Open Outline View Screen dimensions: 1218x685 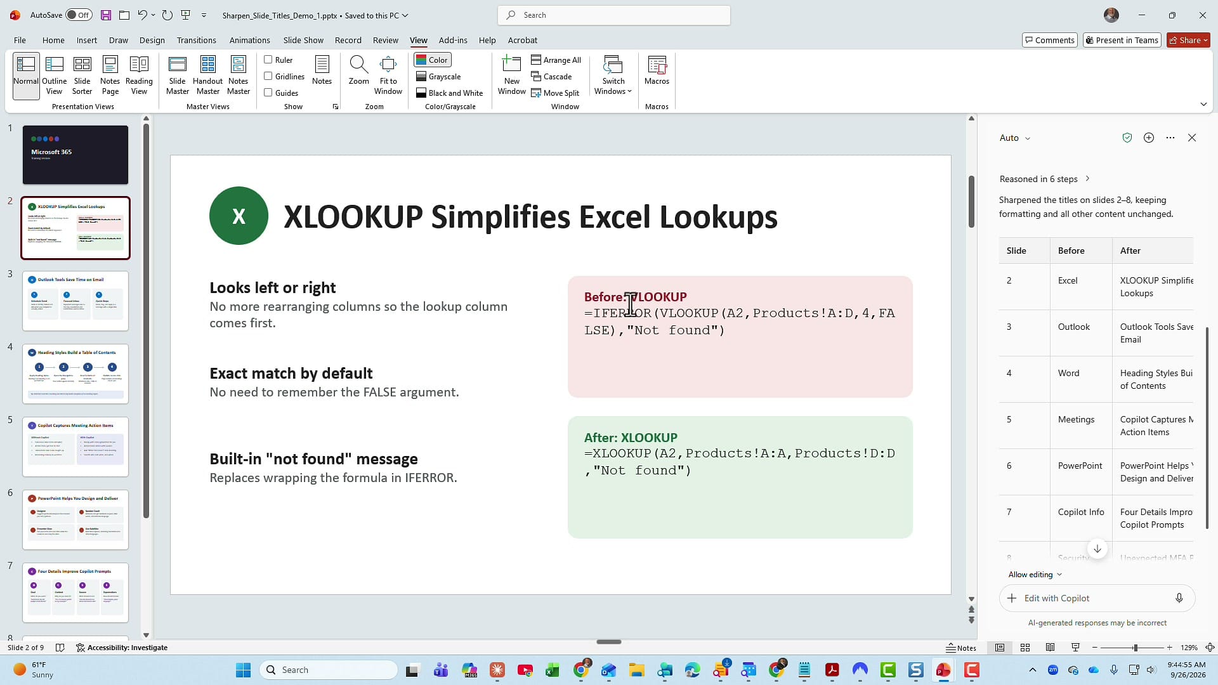(x=55, y=75)
